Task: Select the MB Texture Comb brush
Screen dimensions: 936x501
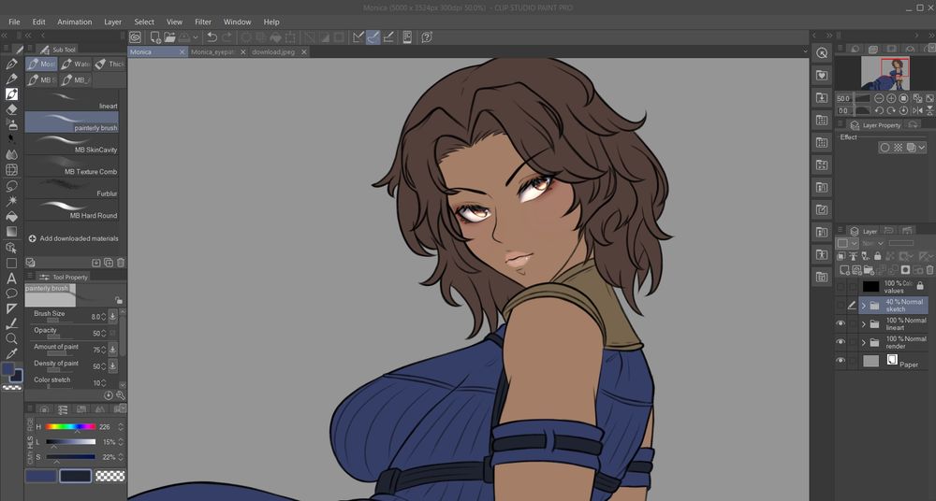Action: click(72, 165)
